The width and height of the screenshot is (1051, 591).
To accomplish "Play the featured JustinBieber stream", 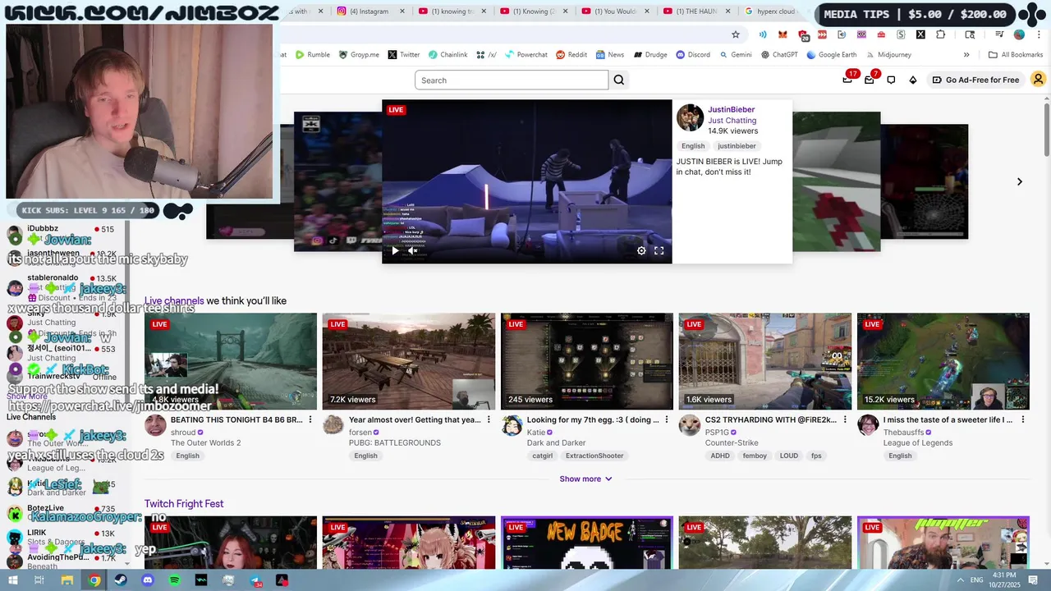I will click(395, 251).
